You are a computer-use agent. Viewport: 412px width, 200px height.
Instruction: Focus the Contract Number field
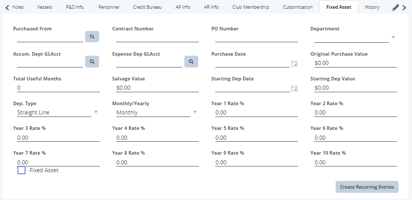click(x=157, y=38)
